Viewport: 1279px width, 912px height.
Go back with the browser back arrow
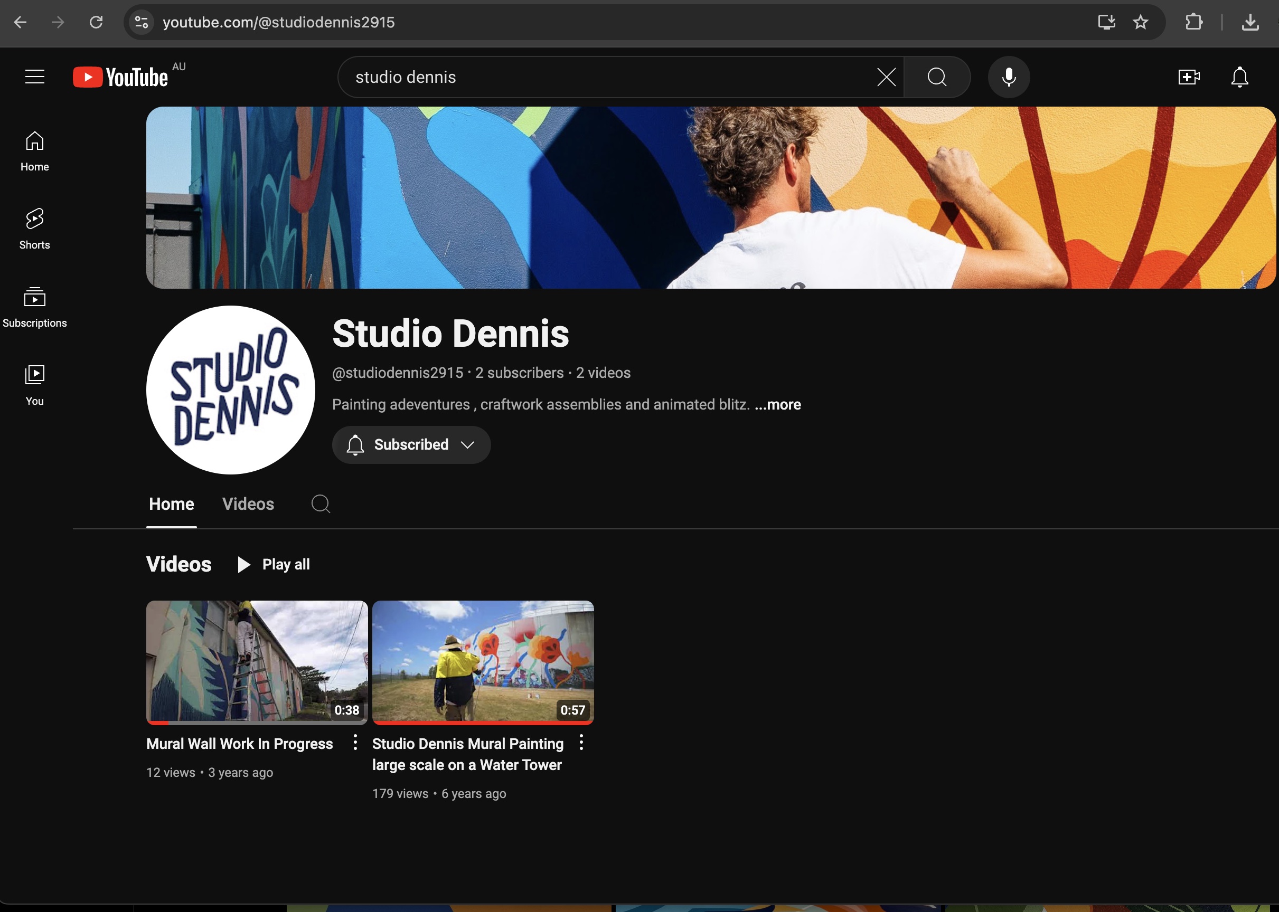[x=20, y=23]
